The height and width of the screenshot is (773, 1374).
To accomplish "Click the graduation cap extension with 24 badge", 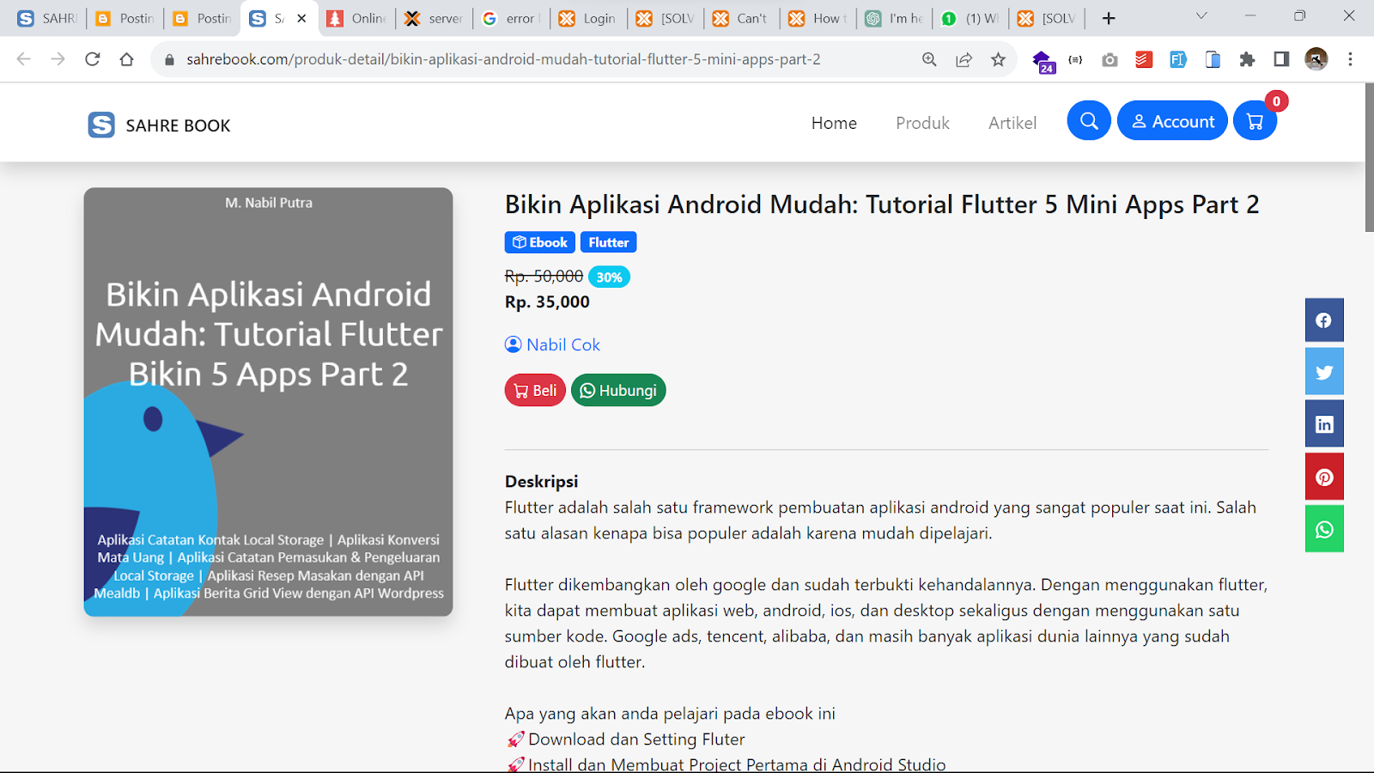I will tap(1043, 61).
